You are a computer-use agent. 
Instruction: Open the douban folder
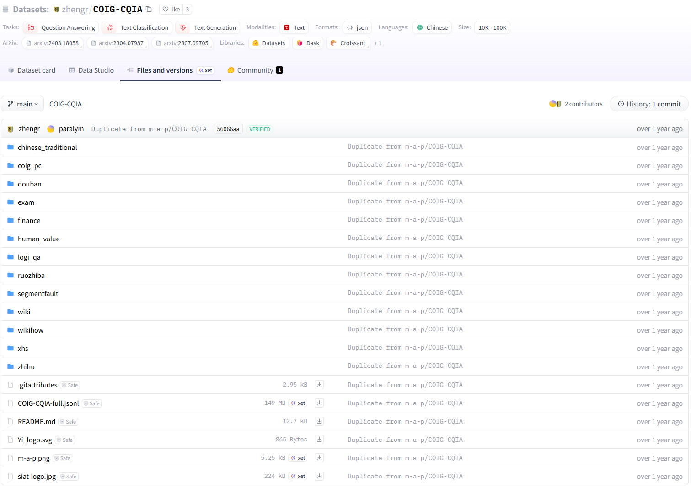(29, 184)
